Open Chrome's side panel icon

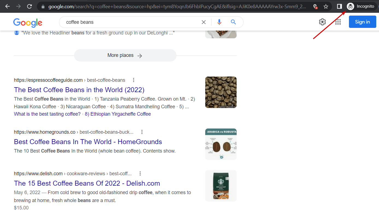(339, 6)
